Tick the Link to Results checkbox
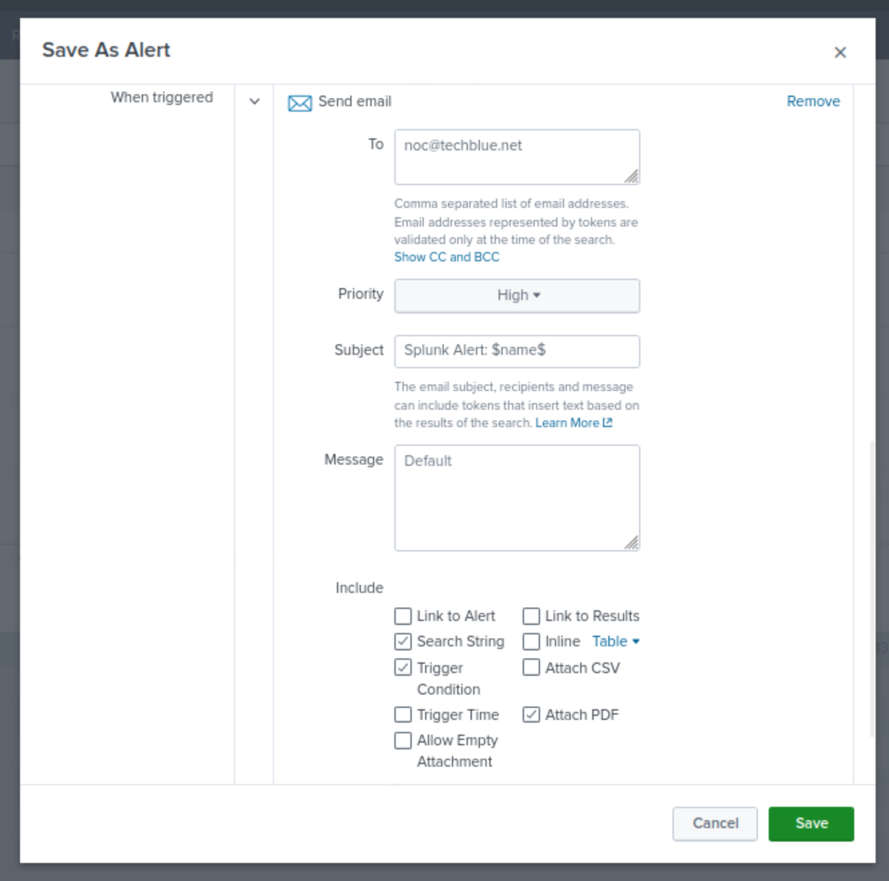Viewport: 889px width, 881px height. click(531, 616)
